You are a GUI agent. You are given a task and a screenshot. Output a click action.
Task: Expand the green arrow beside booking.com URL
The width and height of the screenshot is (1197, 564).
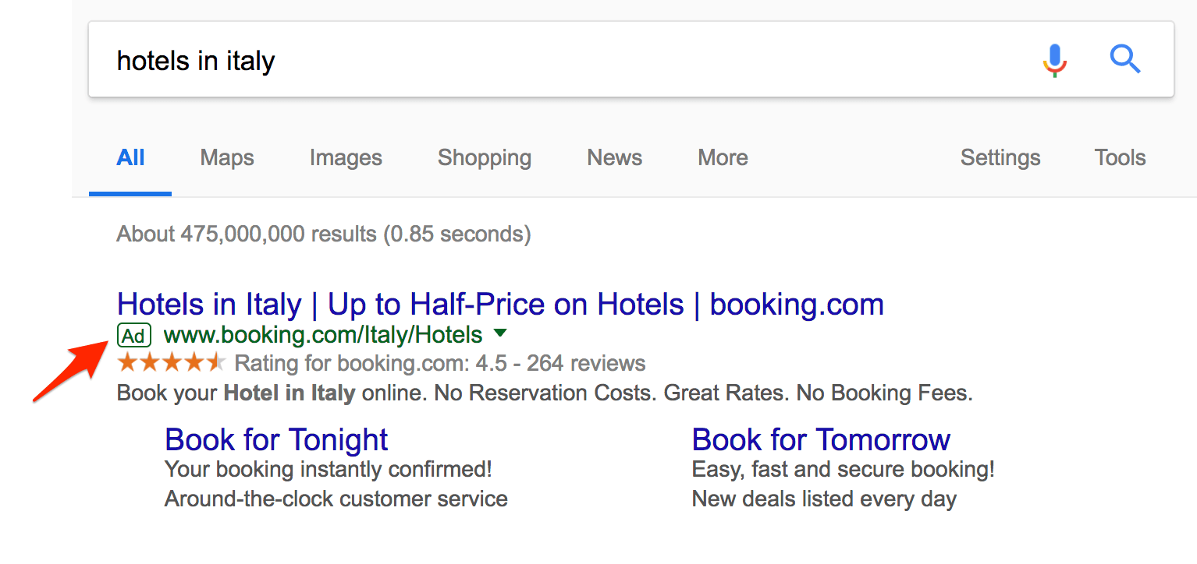pyautogui.click(x=500, y=334)
